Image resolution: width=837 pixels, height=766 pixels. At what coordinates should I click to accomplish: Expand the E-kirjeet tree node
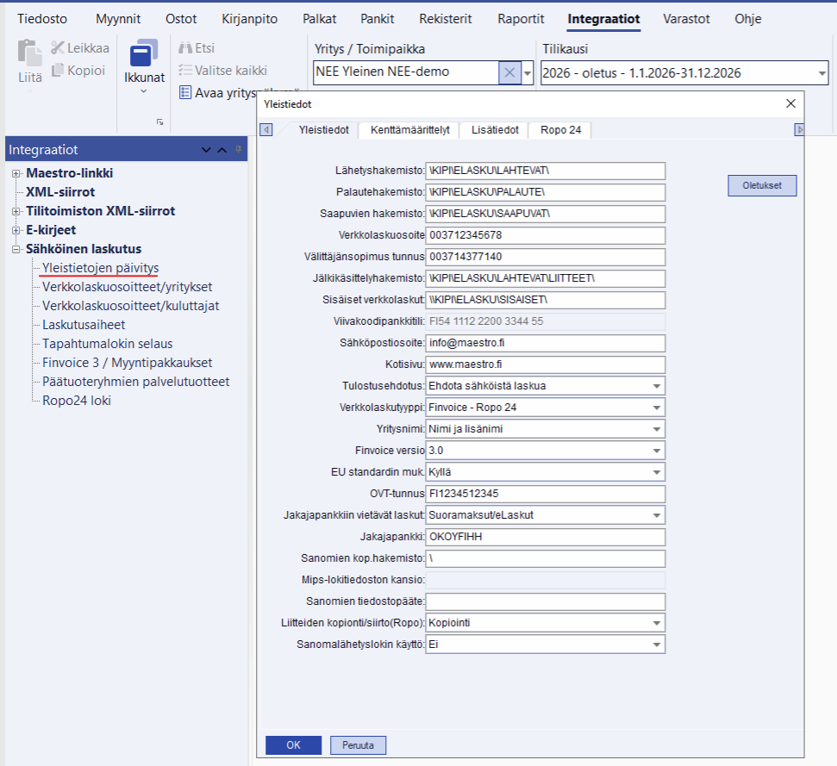point(16,230)
